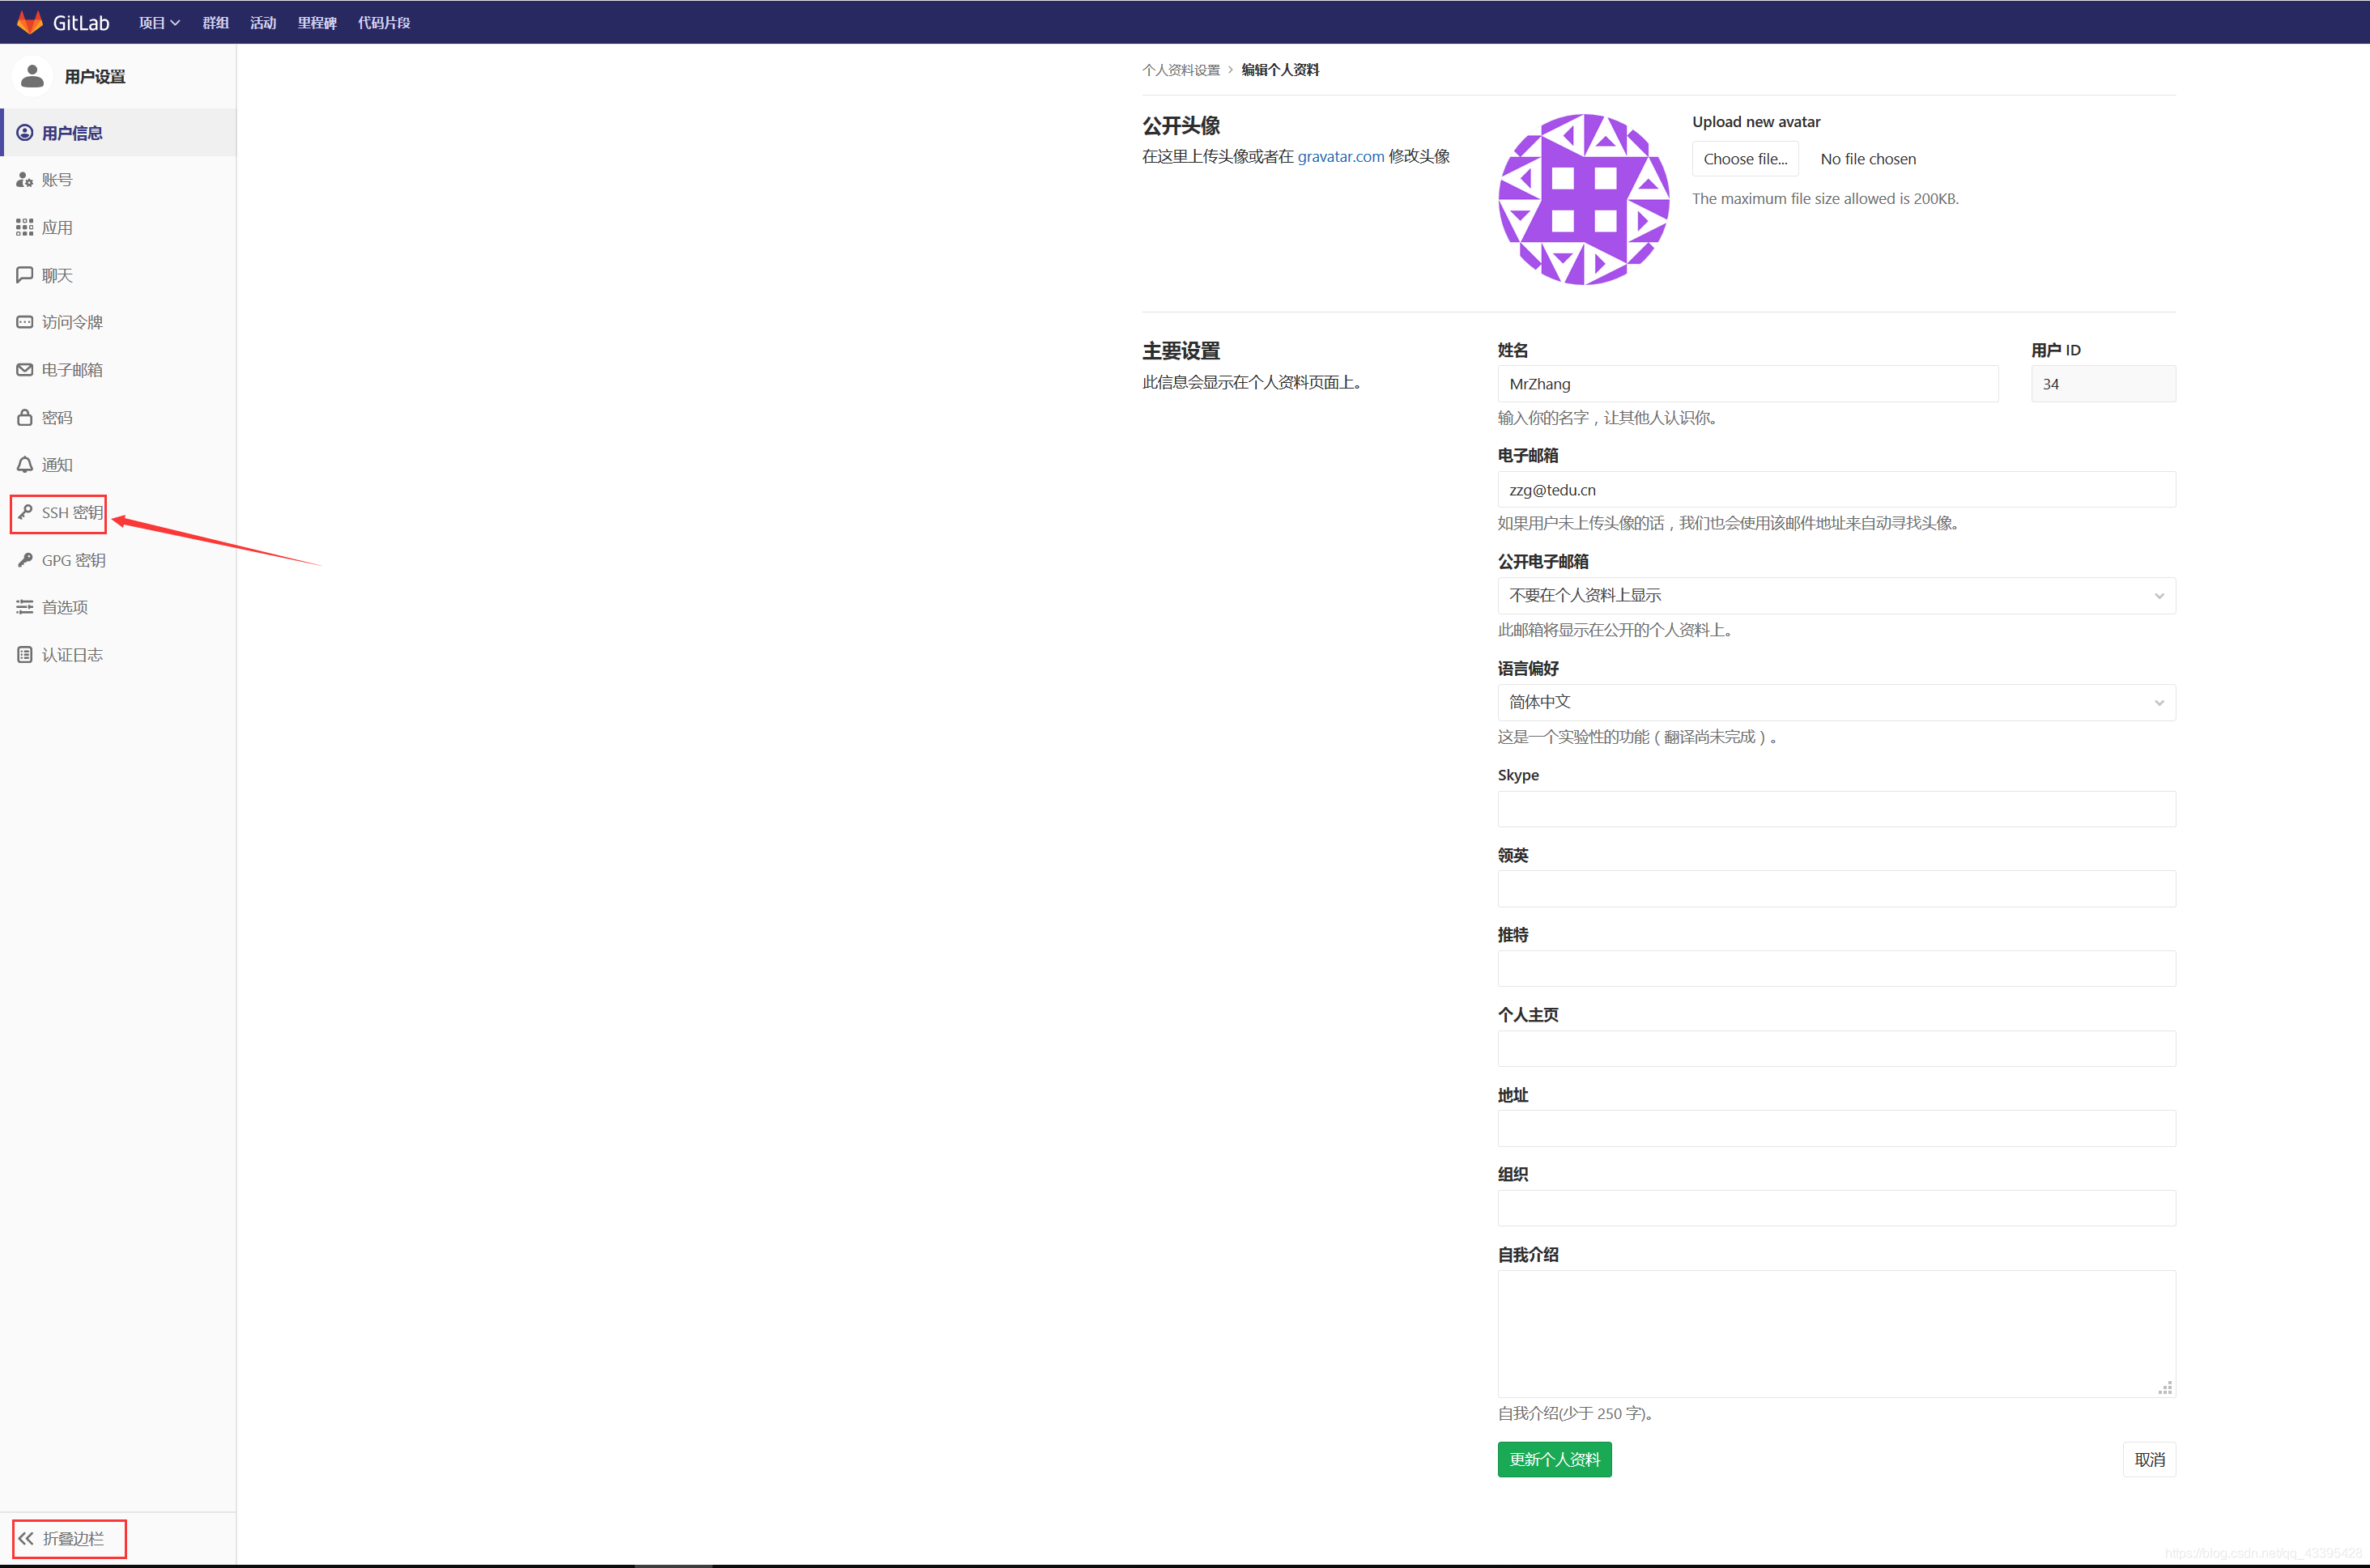Open 里程碑 in the top navigation
This screenshot has width=2370, height=1568.
pyautogui.click(x=317, y=22)
